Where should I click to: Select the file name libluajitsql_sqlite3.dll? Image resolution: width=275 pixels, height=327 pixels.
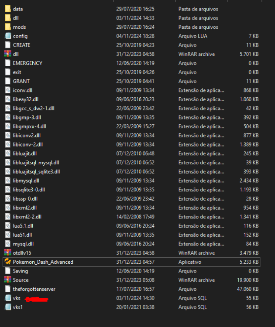36,172
